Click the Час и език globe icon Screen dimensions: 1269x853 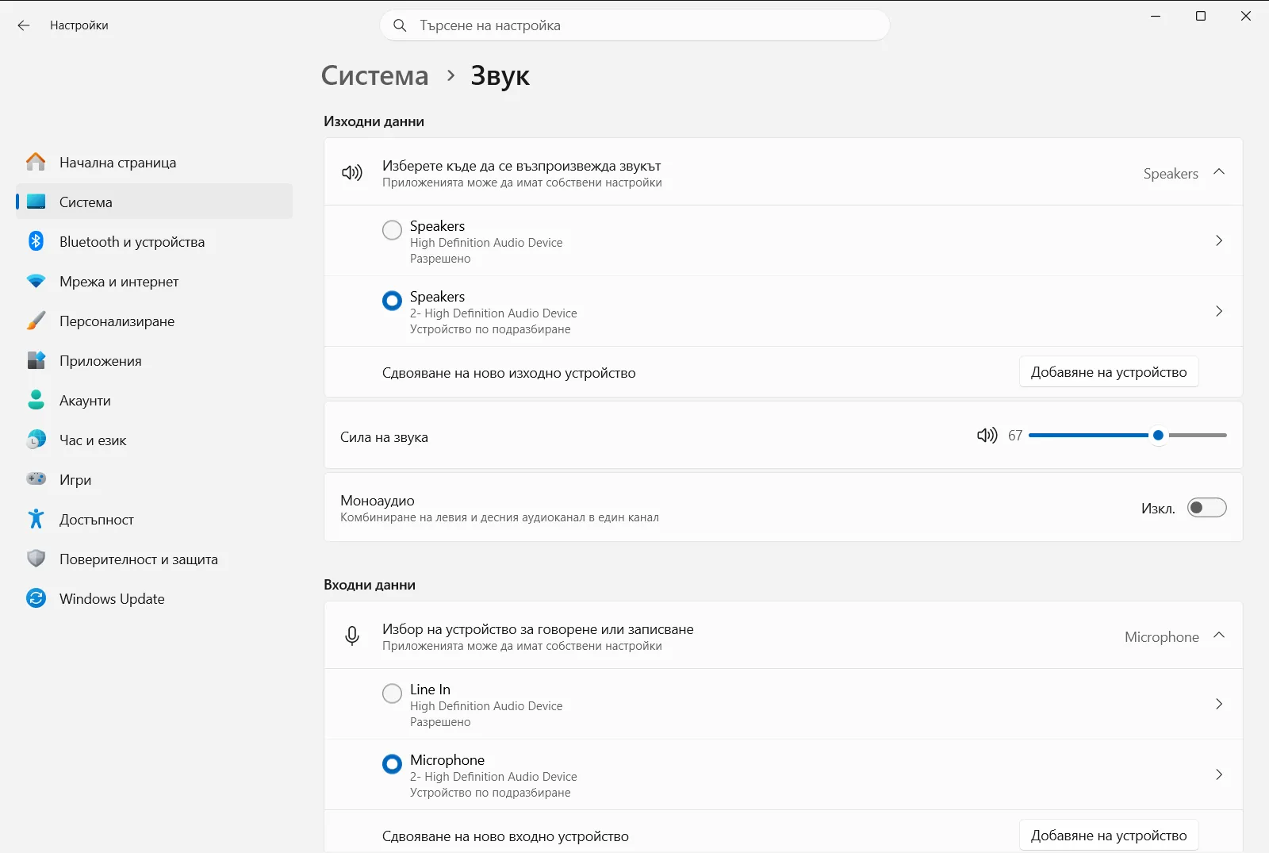36,440
